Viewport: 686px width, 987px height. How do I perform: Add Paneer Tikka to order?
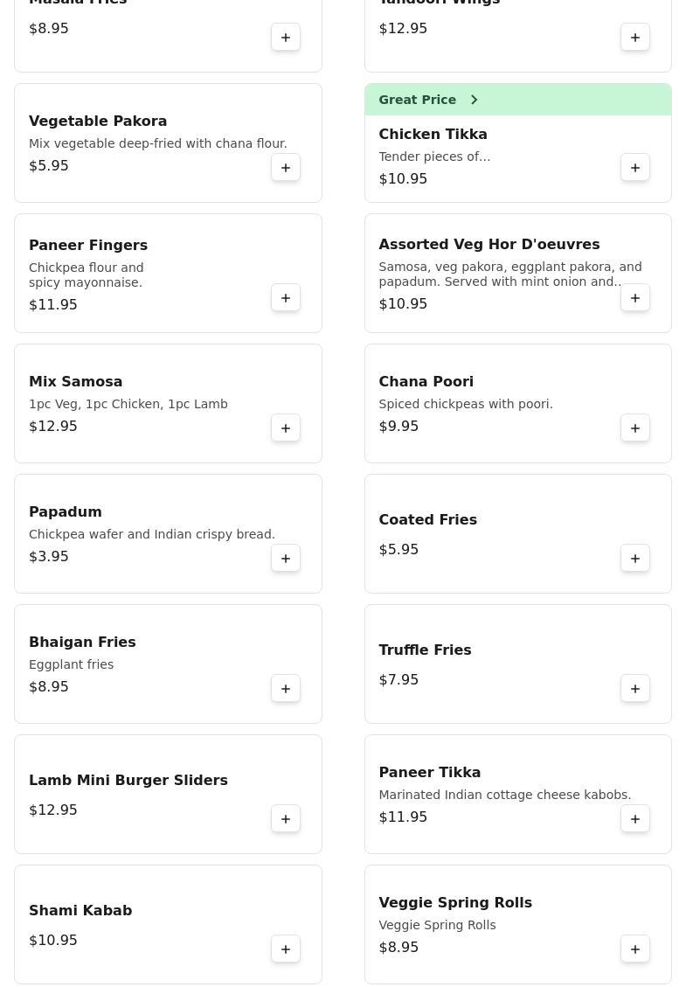coord(635,819)
